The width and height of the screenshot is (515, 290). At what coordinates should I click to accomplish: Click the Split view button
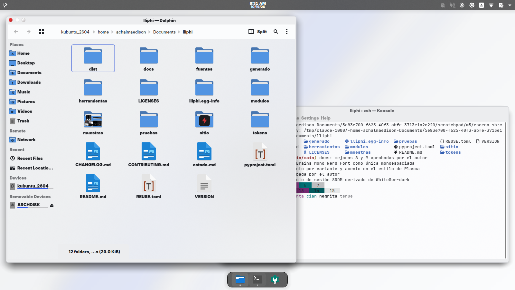coord(258,32)
